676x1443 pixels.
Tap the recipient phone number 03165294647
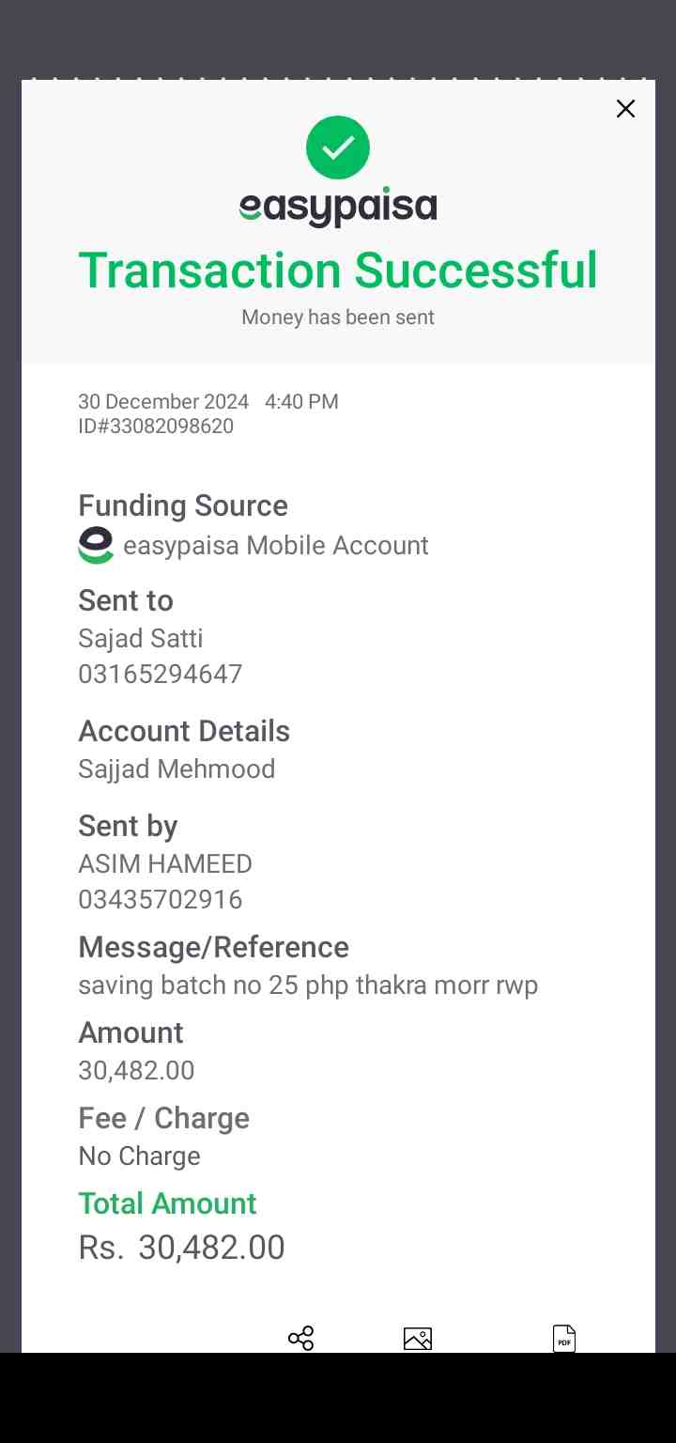point(161,675)
